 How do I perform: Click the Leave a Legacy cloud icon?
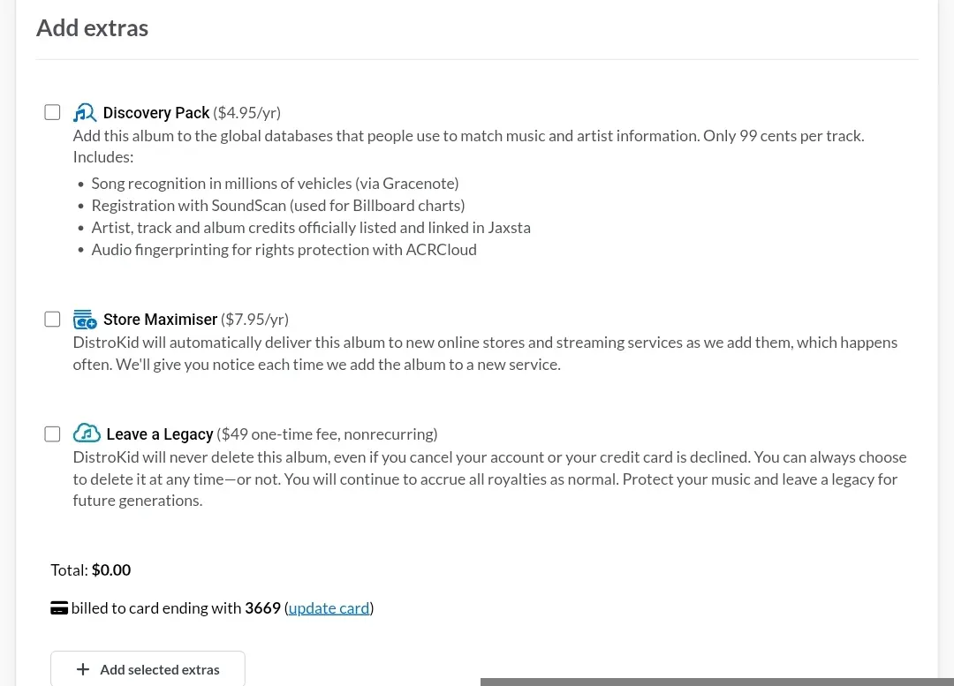[x=87, y=433]
